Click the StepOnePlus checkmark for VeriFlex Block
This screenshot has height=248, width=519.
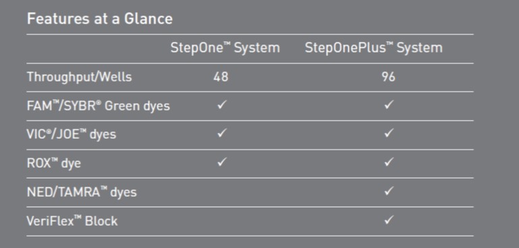click(x=389, y=220)
